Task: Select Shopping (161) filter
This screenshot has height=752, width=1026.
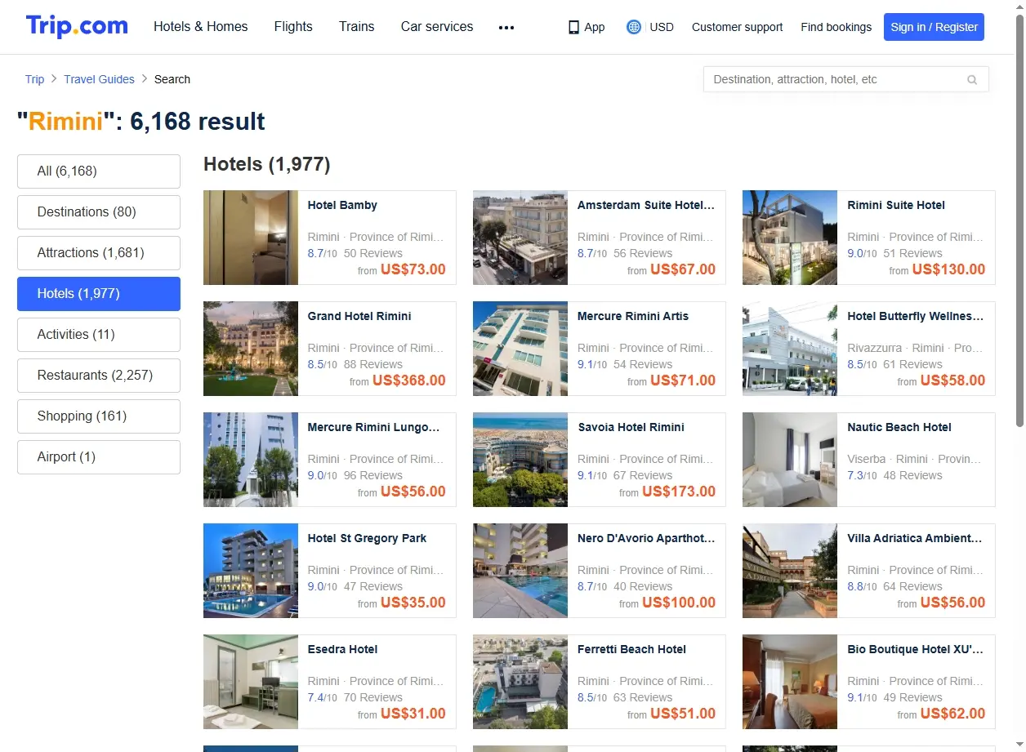Action: 99,416
